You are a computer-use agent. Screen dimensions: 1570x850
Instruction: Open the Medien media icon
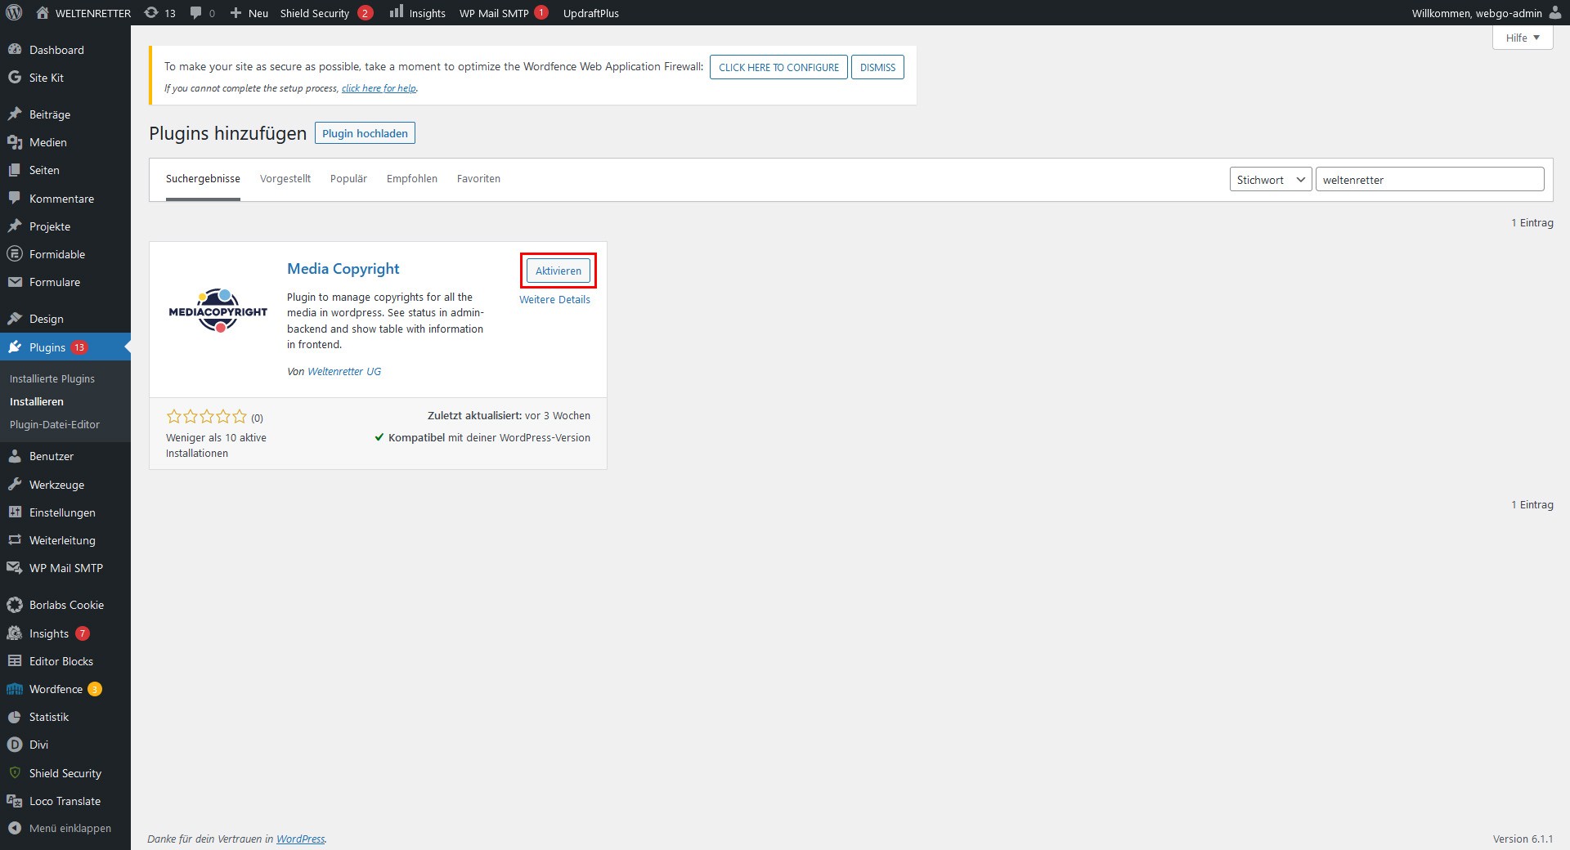[15, 142]
